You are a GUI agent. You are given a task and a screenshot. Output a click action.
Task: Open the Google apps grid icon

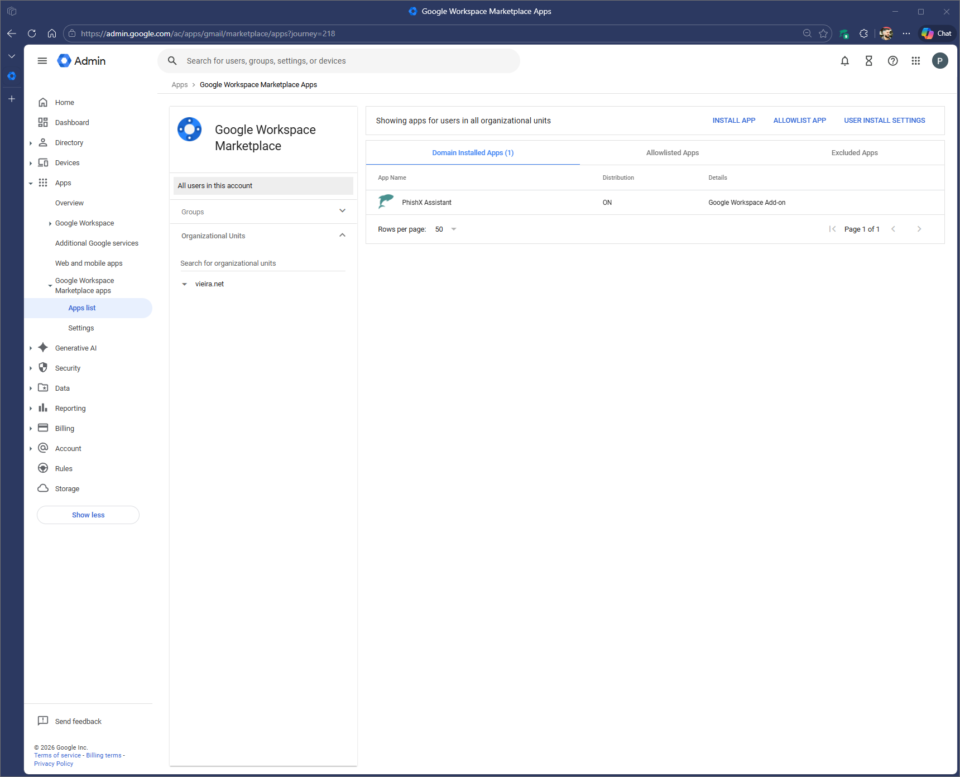tap(915, 61)
